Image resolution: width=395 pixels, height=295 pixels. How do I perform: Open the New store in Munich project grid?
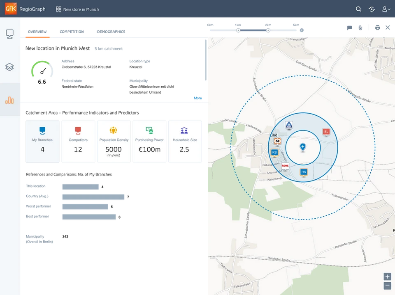[x=77, y=9]
